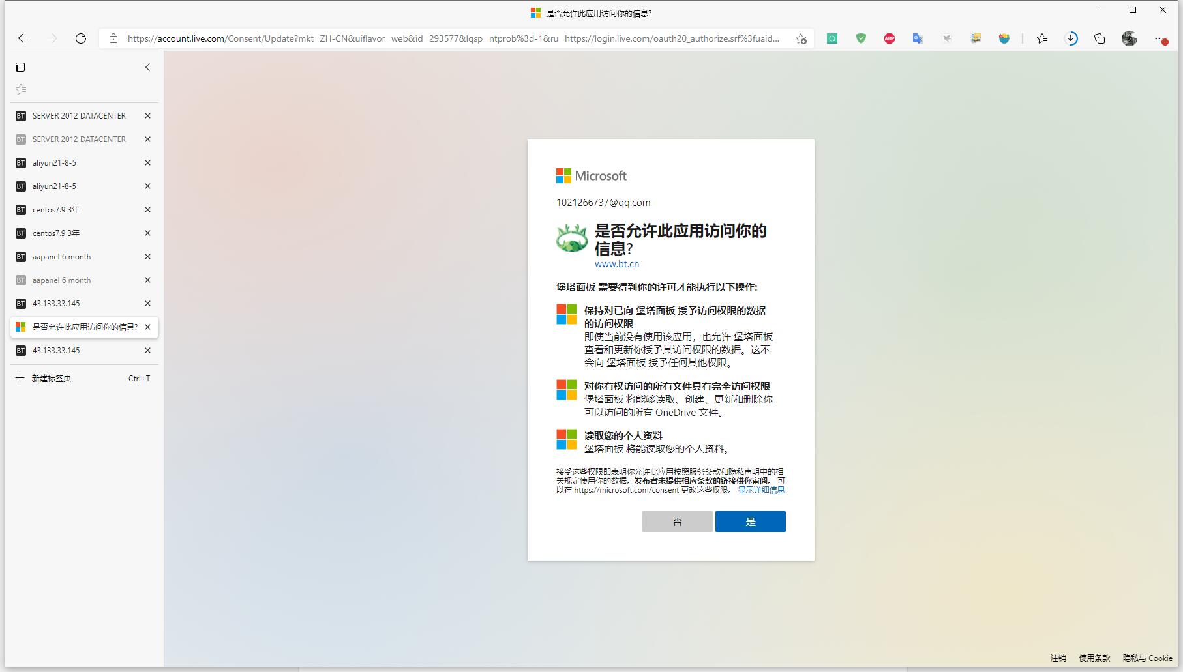
Task: Click the address bar URL
Action: pos(453,38)
